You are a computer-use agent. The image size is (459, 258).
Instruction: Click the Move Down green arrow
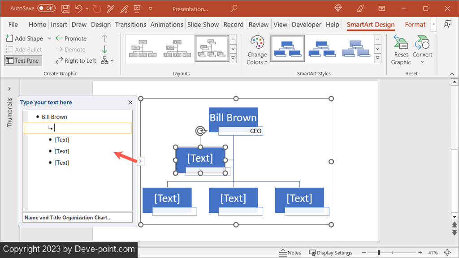point(104,49)
